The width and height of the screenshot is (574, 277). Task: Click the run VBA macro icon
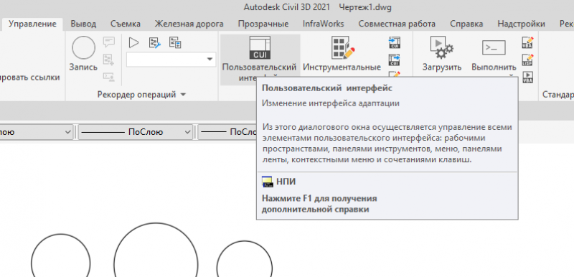[x=527, y=77]
